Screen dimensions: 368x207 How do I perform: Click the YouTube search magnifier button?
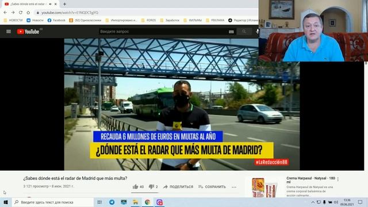pos(244,32)
